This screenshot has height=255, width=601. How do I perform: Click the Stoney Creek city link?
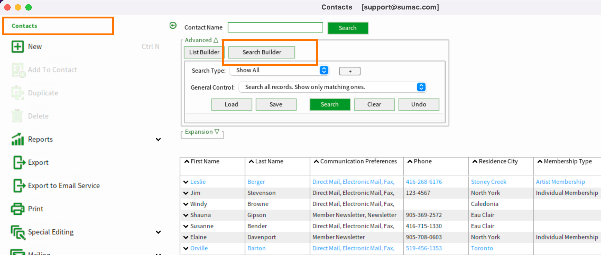pos(489,182)
